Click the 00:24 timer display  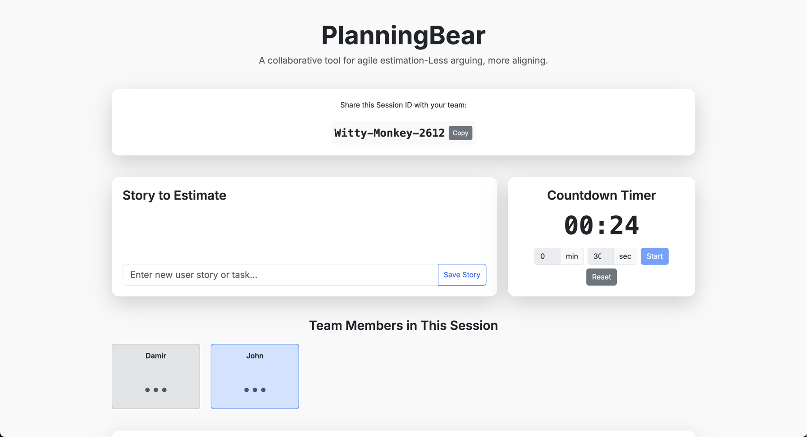pos(602,225)
